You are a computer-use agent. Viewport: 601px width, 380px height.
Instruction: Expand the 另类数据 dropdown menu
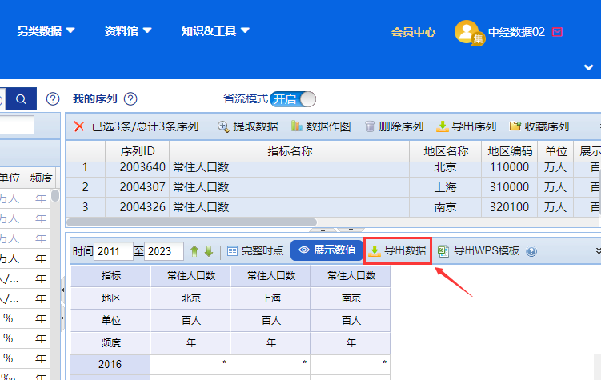click(x=46, y=32)
